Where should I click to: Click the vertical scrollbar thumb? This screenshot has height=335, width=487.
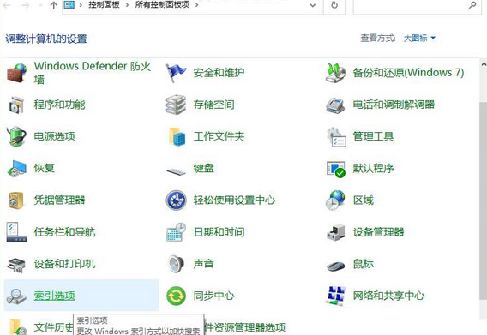[484, 200]
